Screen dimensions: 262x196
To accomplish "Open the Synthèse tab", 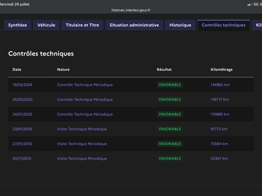I will pyautogui.click(x=18, y=25).
